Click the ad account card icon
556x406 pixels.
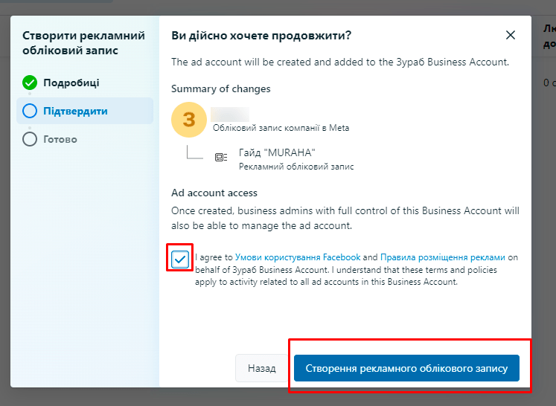click(221, 157)
